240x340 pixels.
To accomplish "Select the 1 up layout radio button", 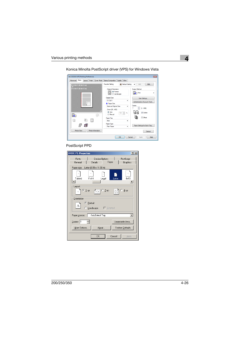I will 83,190.
